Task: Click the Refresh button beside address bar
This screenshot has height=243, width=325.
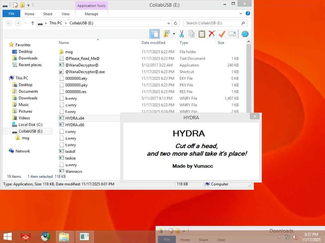Action: point(176,23)
